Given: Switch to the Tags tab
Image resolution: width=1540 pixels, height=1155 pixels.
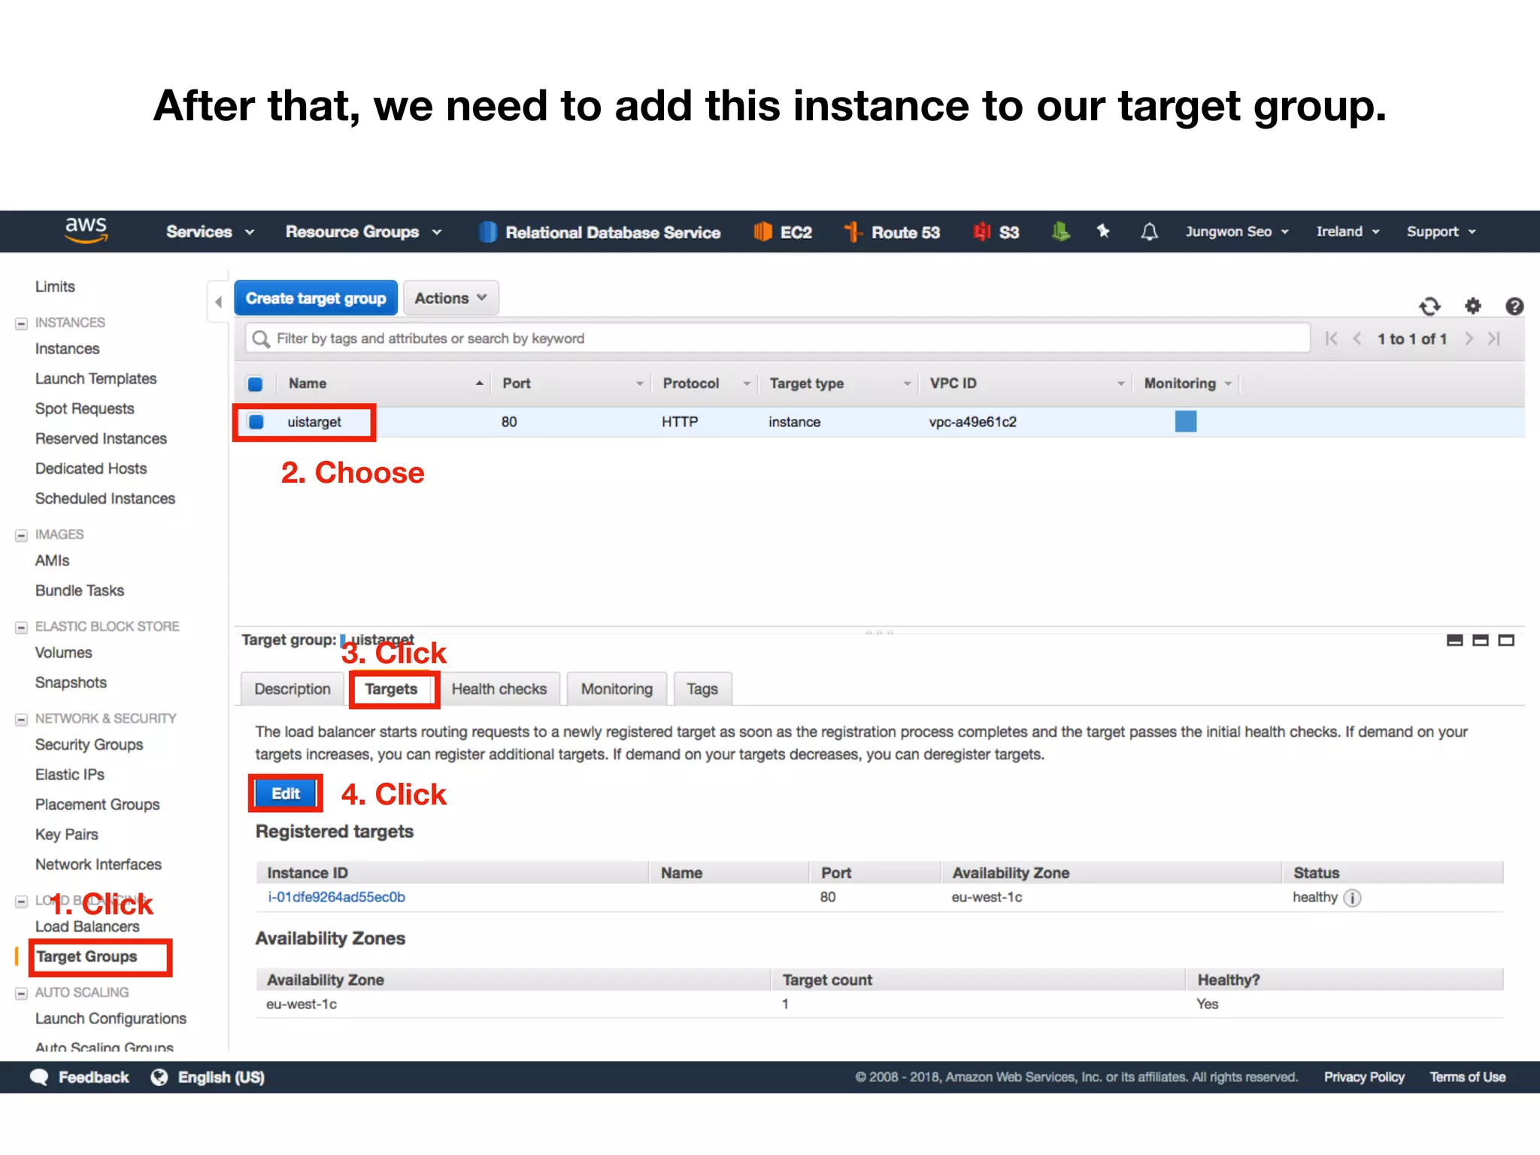Looking at the screenshot, I should pos(702,690).
